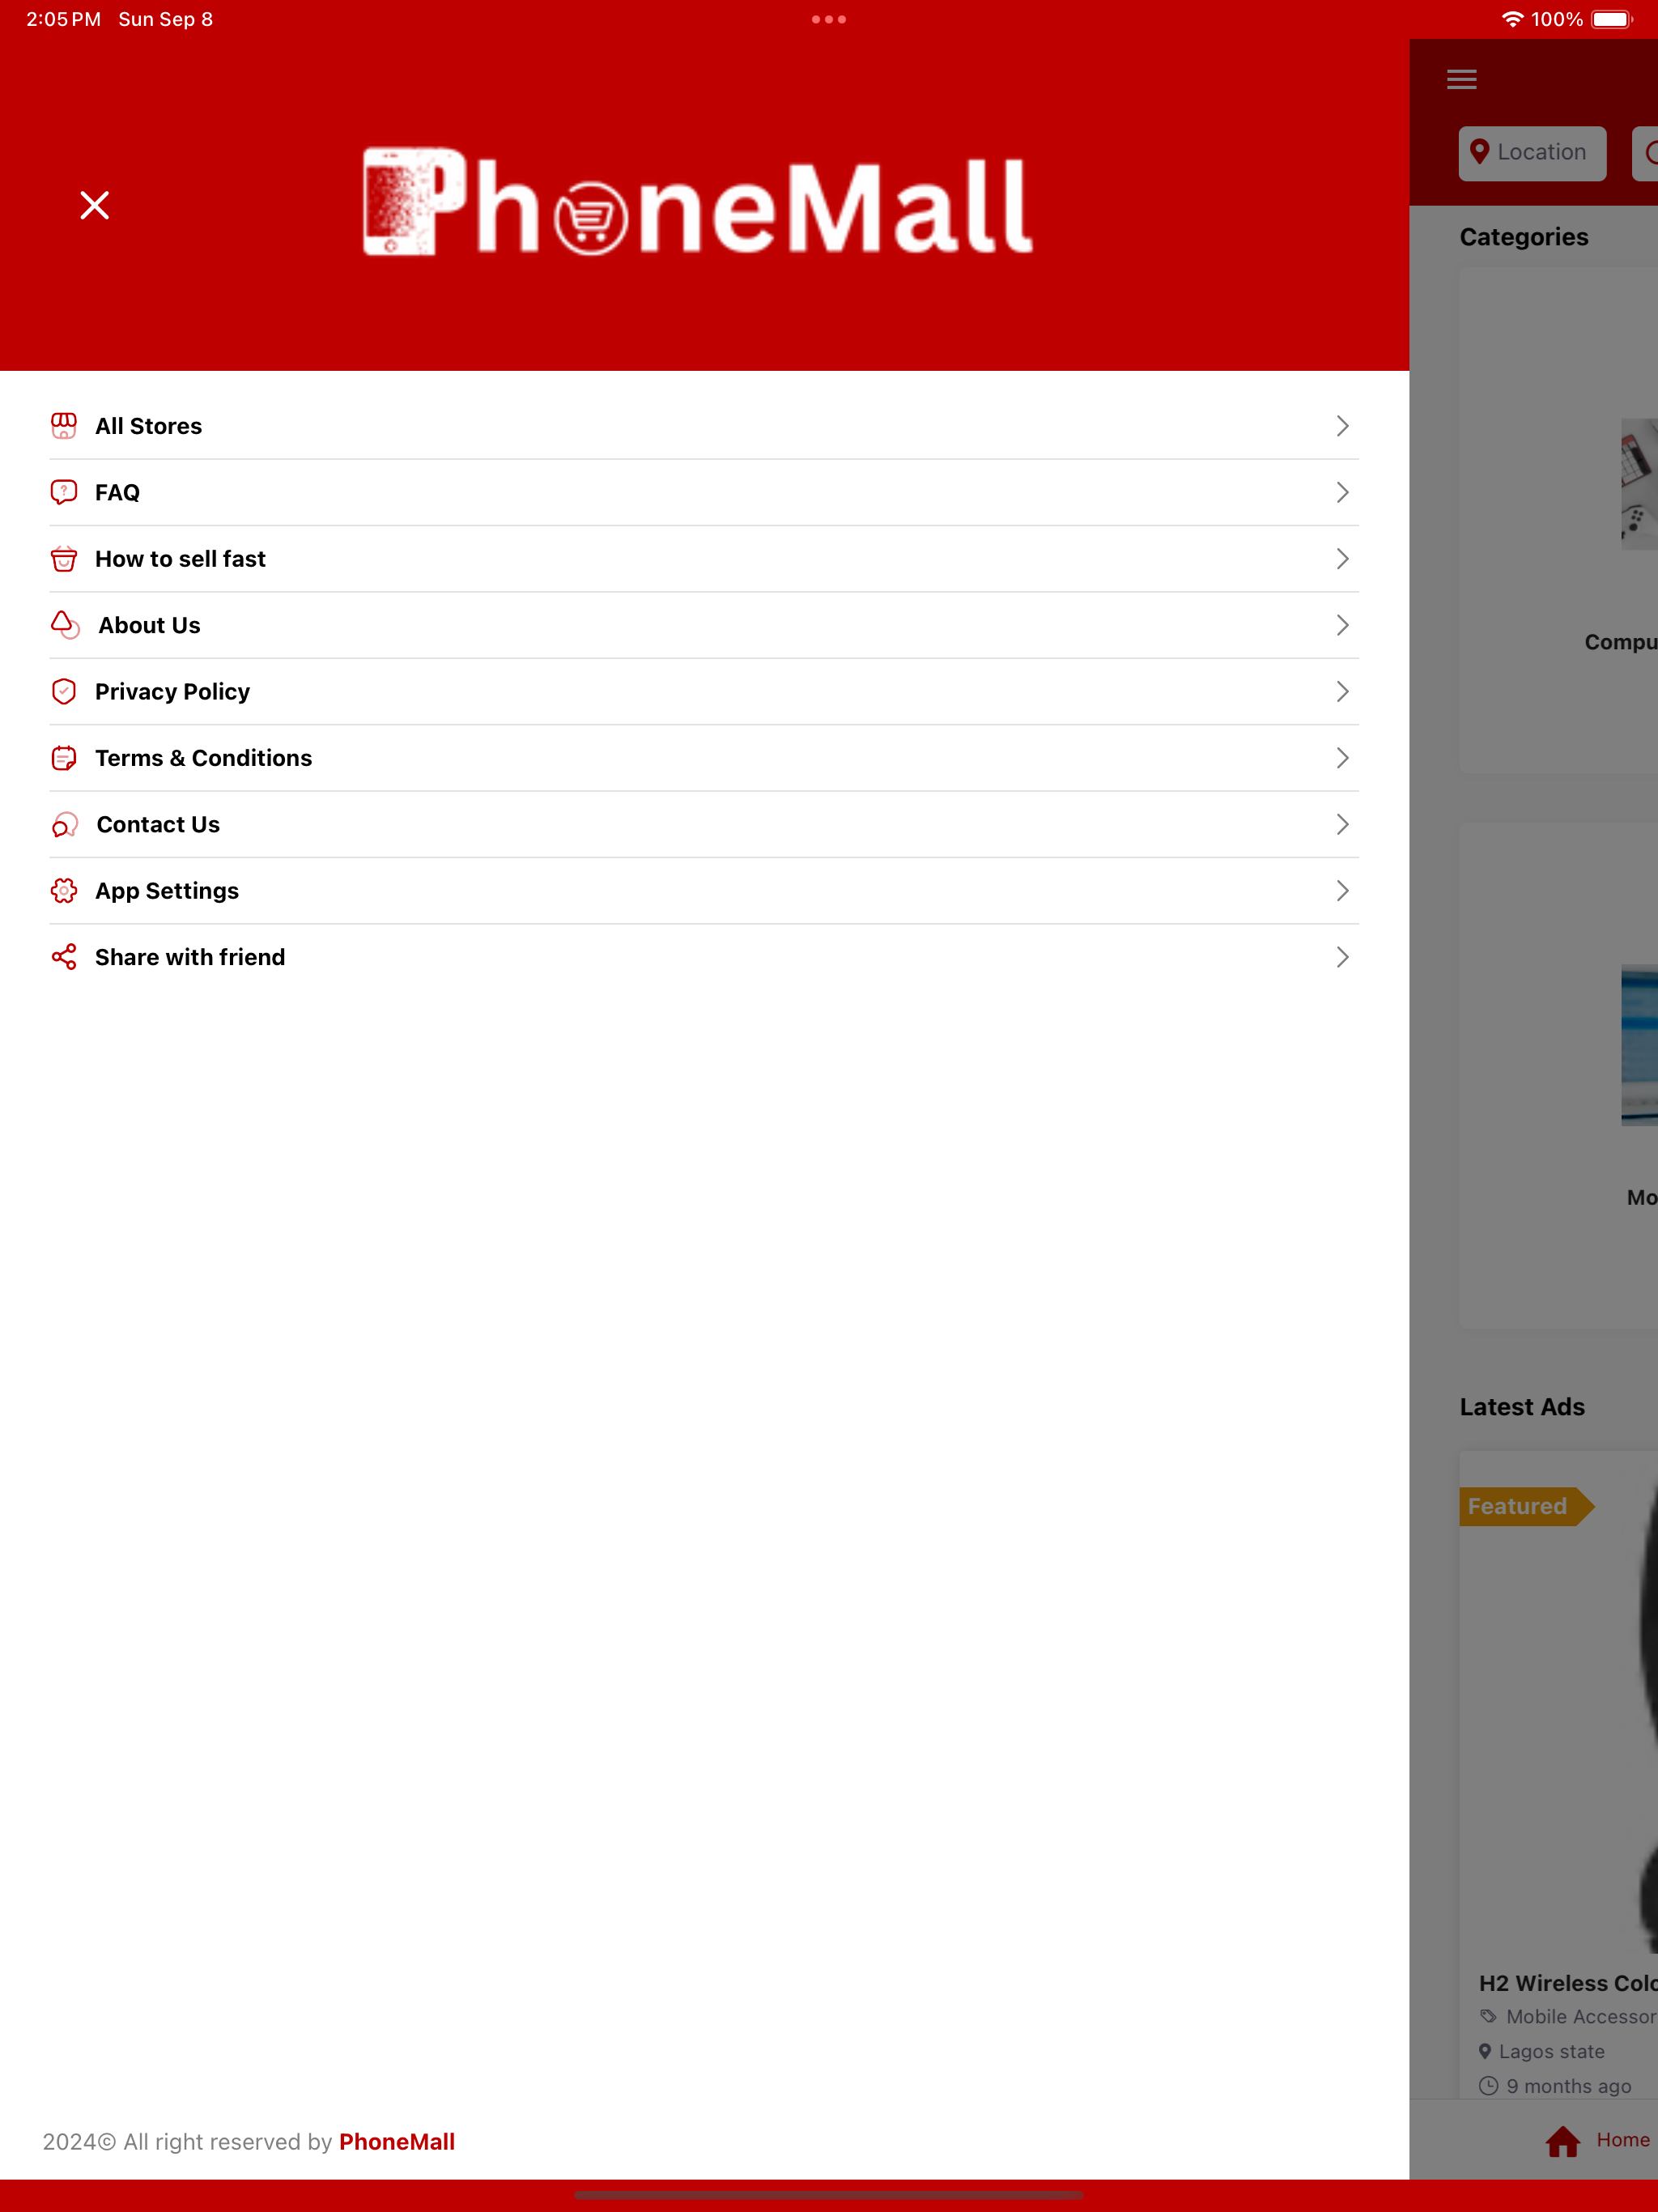Open the H2 Wireless ad listing title
This screenshot has height=2212, width=1658.
pos(1568,1983)
